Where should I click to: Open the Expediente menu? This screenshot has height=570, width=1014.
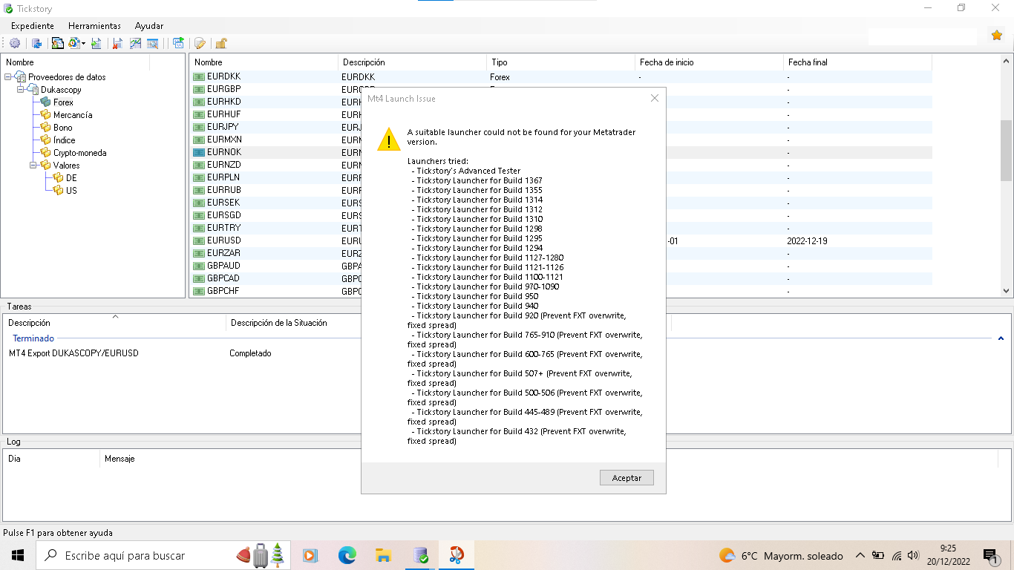click(33, 25)
